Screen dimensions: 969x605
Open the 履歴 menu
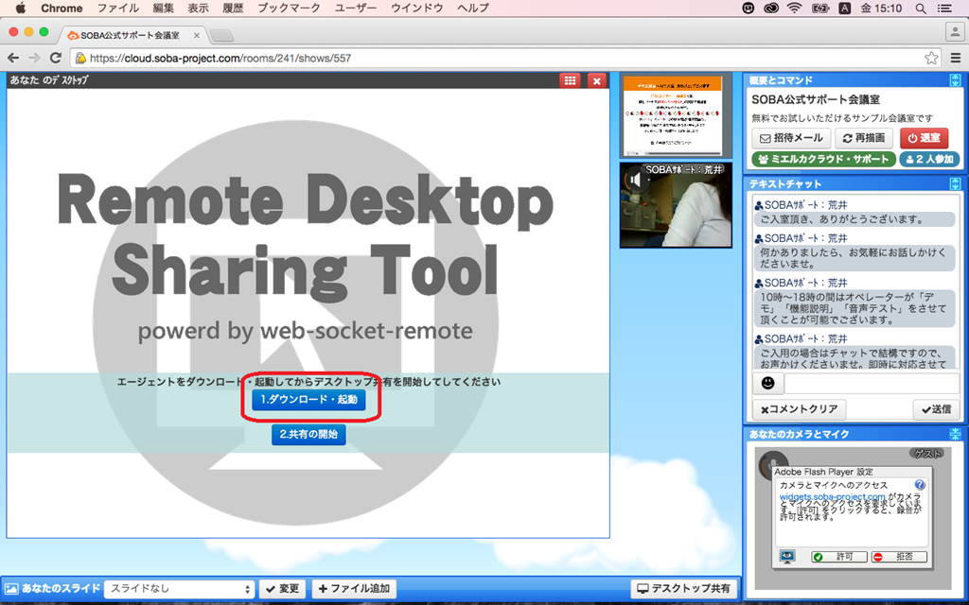coord(233,8)
